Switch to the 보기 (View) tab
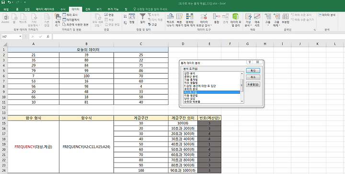The height and width of the screenshot is (174, 345). pyautogui.click(x=99, y=9)
